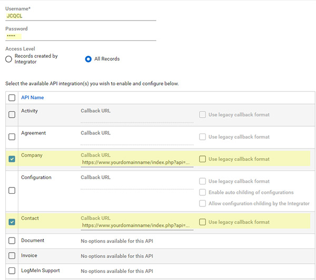Viewport: 316px width, 280px height.
Task: Click the 'Access Level' label
Action: (x=20, y=49)
